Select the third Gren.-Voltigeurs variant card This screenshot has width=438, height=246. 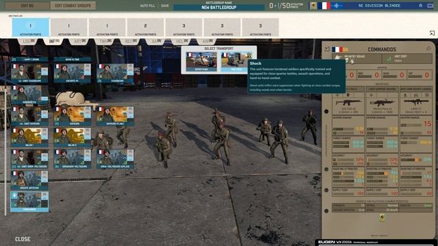[x=115, y=159]
